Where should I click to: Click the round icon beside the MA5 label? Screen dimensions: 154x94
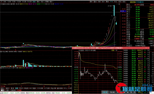coord(11,4)
